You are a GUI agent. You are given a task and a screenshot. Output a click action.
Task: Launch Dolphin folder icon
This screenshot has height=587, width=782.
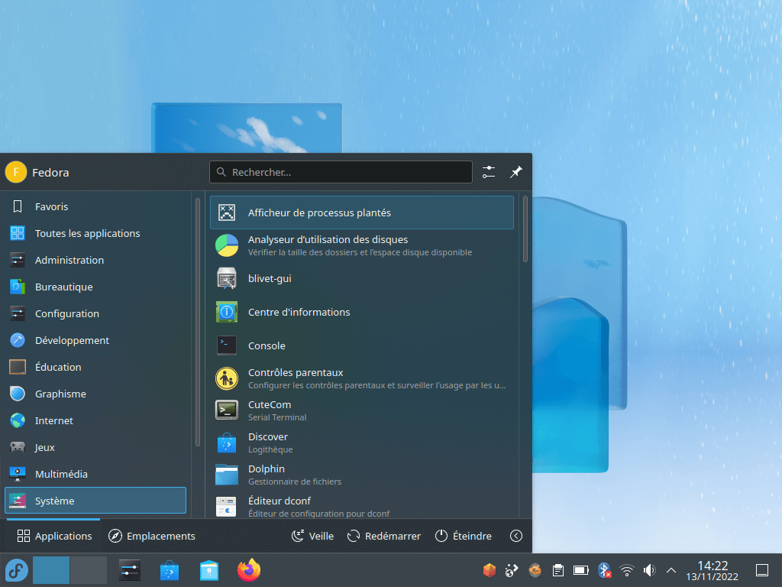tap(226, 475)
